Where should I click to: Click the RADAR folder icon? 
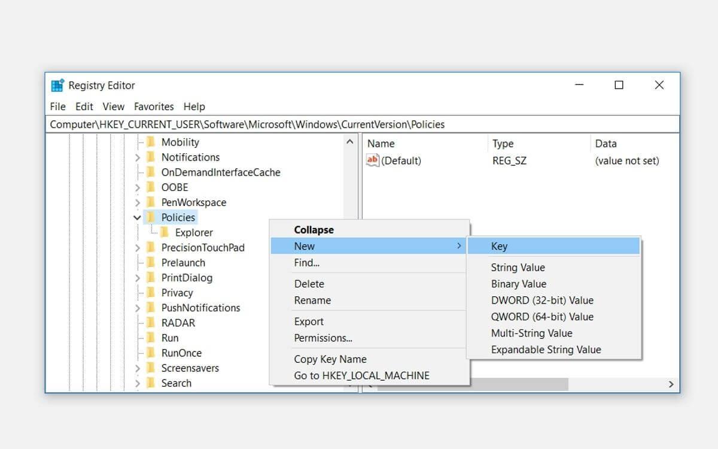click(x=151, y=323)
